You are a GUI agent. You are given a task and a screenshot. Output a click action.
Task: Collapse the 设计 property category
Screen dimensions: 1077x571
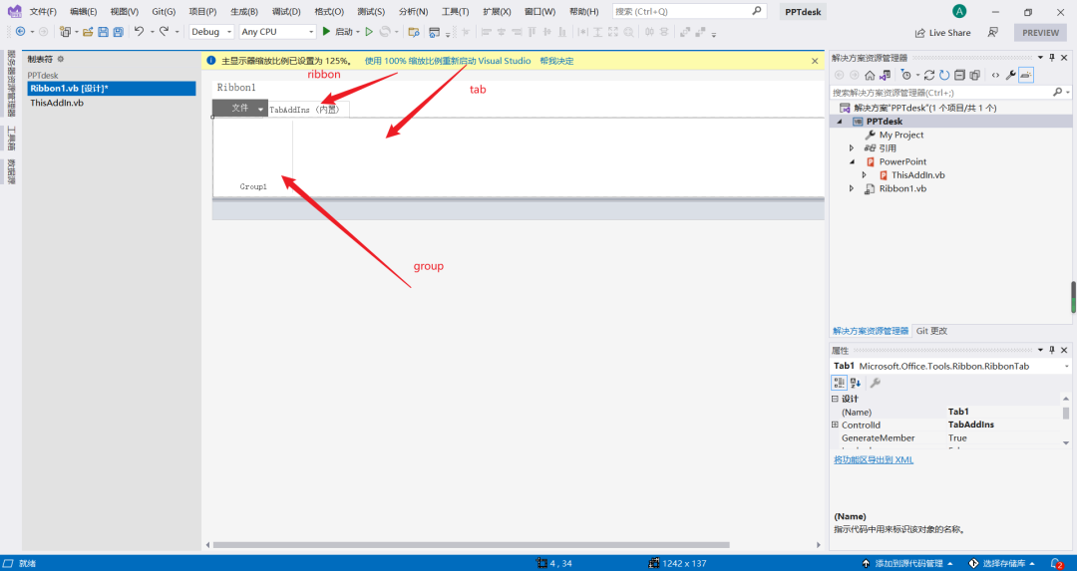836,399
